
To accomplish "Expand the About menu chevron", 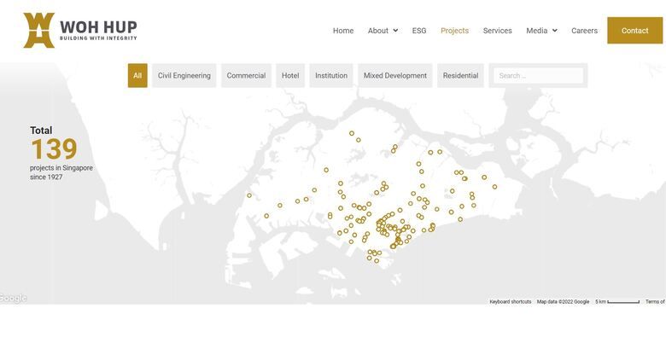I will click(x=395, y=31).
